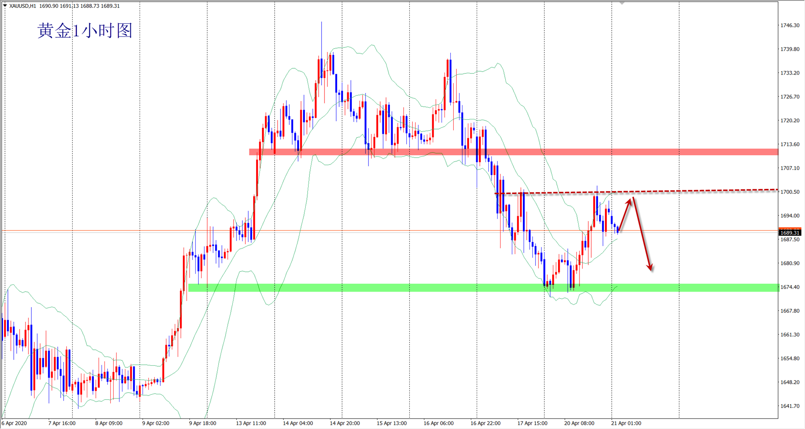Click price scale label 1746.30
The image size is (805, 429).
[x=789, y=25]
